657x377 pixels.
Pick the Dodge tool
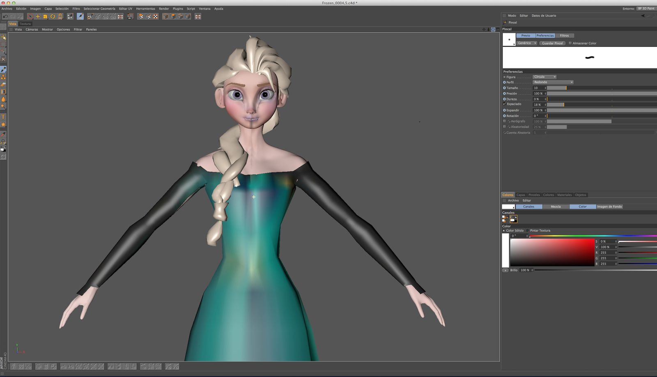coord(3,107)
